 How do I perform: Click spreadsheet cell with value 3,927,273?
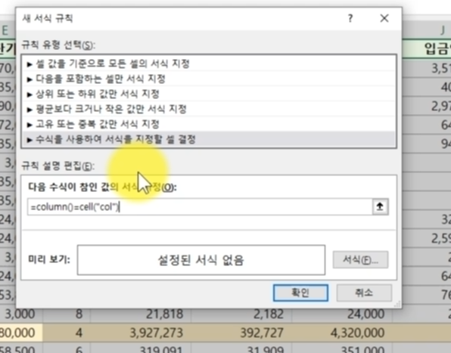[x=141, y=333]
